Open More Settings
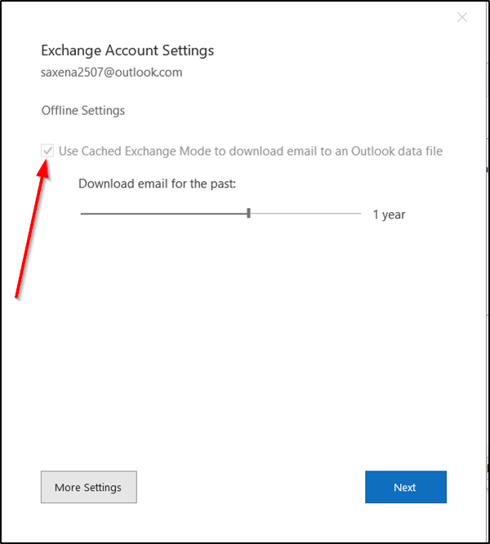Screen dimensions: 490x544 pyautogui.click(x=89, y=487)
